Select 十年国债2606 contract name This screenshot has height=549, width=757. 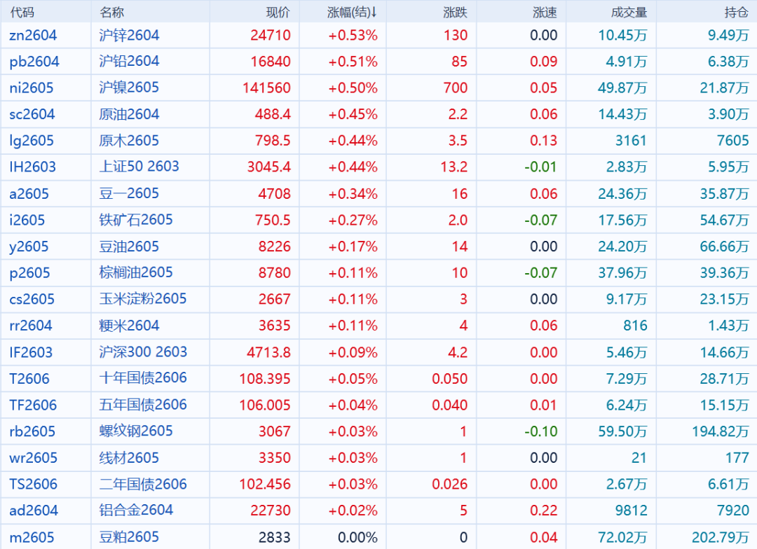tap(143, 378)
